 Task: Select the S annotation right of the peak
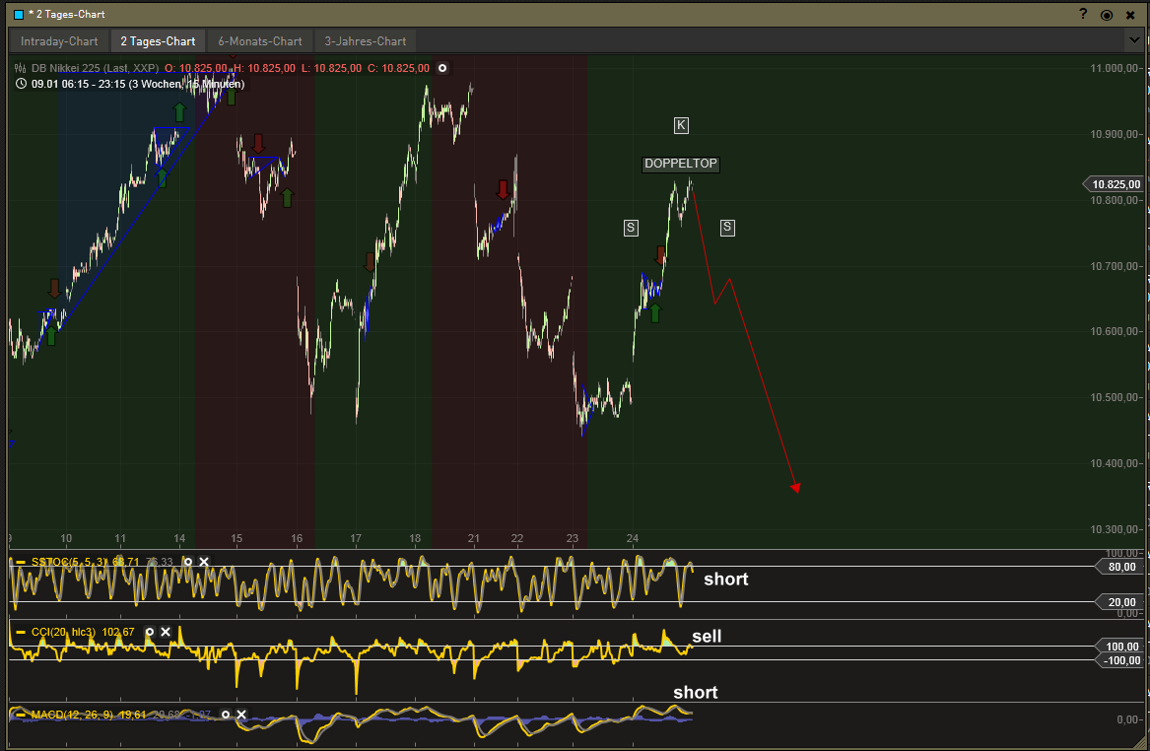[727, 228]
